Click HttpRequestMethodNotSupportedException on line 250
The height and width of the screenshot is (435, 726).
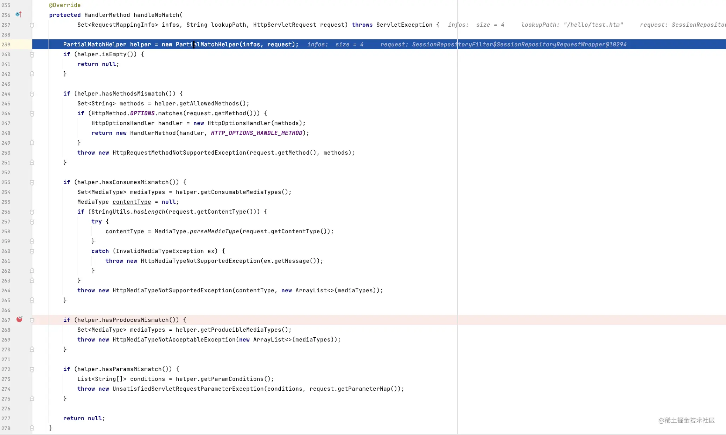(179, 152)
